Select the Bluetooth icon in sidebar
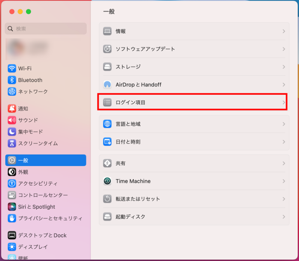 click(12, 80)
